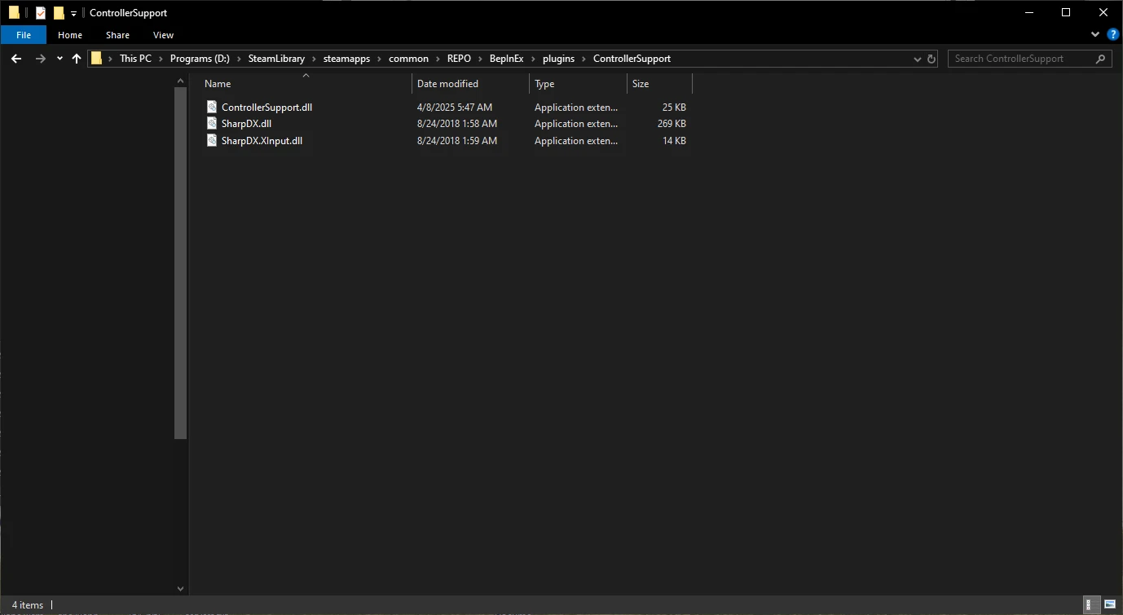Viewport: 1123px width, 615px height.
Task: Click the Properties icon in quick access toolbar
Action: (x=41, y=13)
